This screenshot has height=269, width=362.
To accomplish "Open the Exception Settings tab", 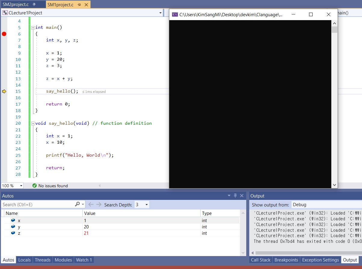I will point(321,260).
